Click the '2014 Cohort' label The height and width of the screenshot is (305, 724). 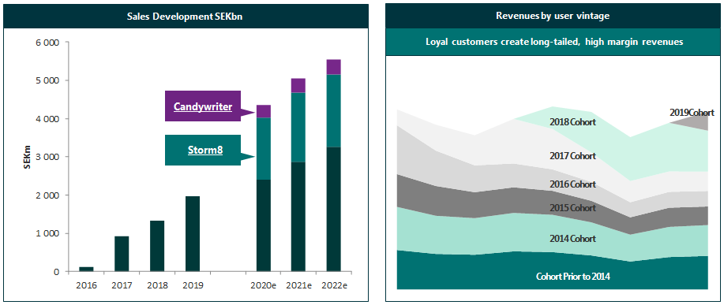click(572, 239)
